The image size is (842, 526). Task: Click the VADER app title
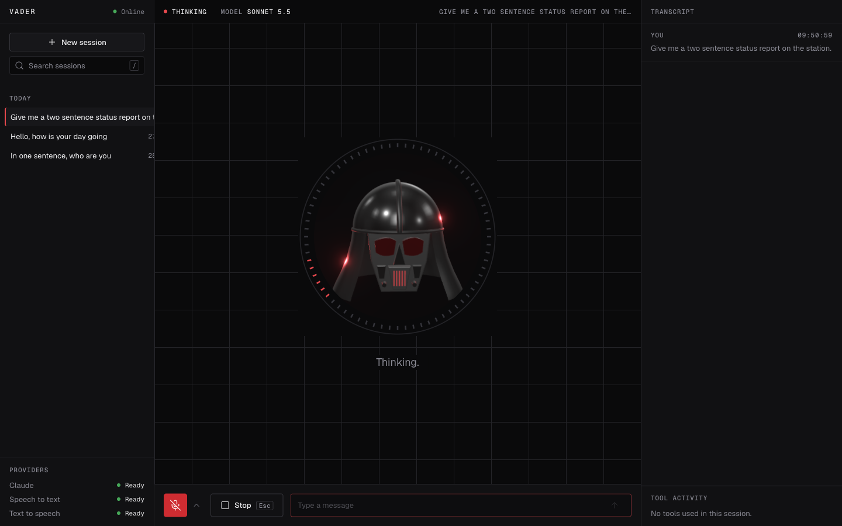click(x=22, y=12)
